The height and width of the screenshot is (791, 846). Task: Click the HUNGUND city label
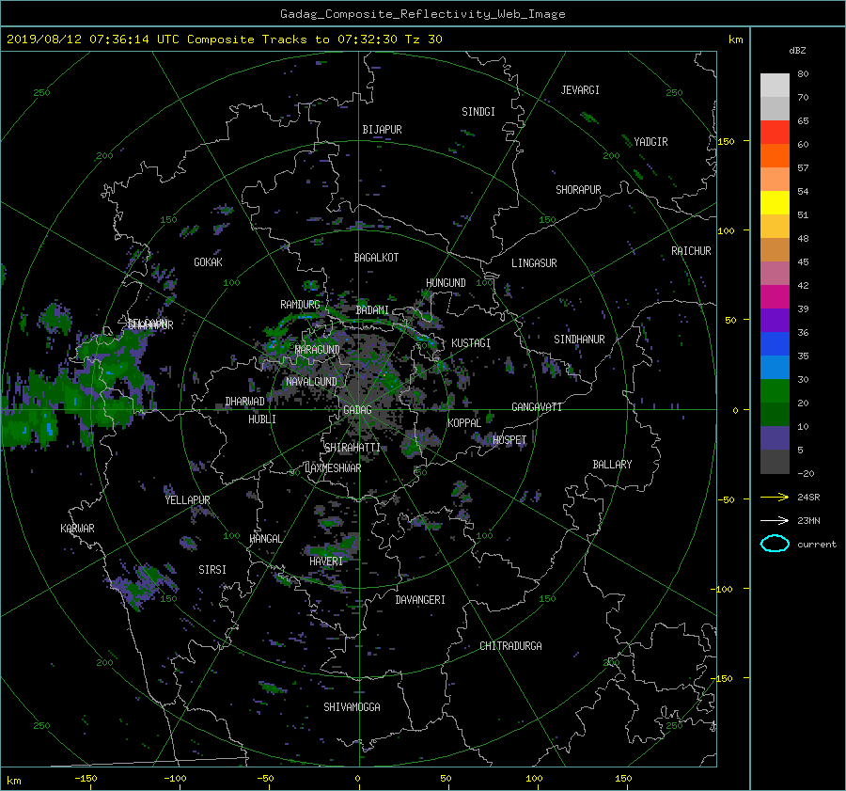tap(446, 283)
